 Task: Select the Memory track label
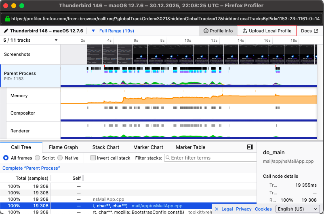click(19, 96)
